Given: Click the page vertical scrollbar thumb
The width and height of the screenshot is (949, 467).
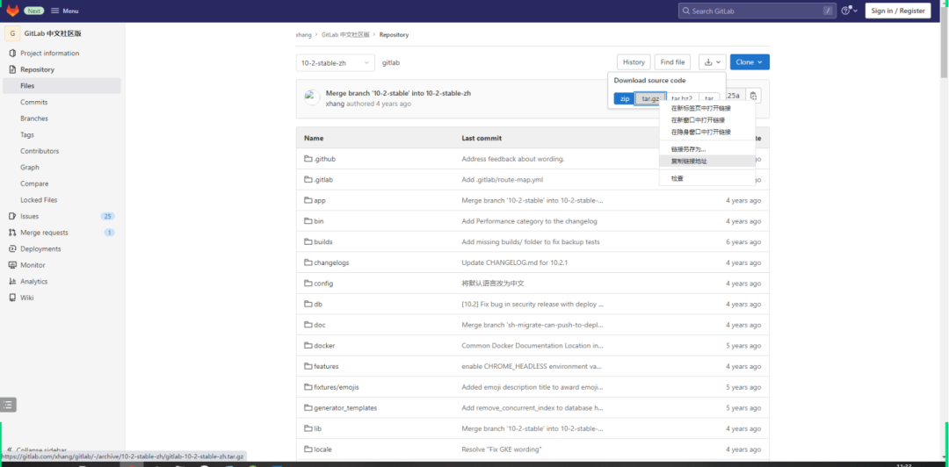Looking at the screenshot, I should pyautogui.click(x=944, y=42).
